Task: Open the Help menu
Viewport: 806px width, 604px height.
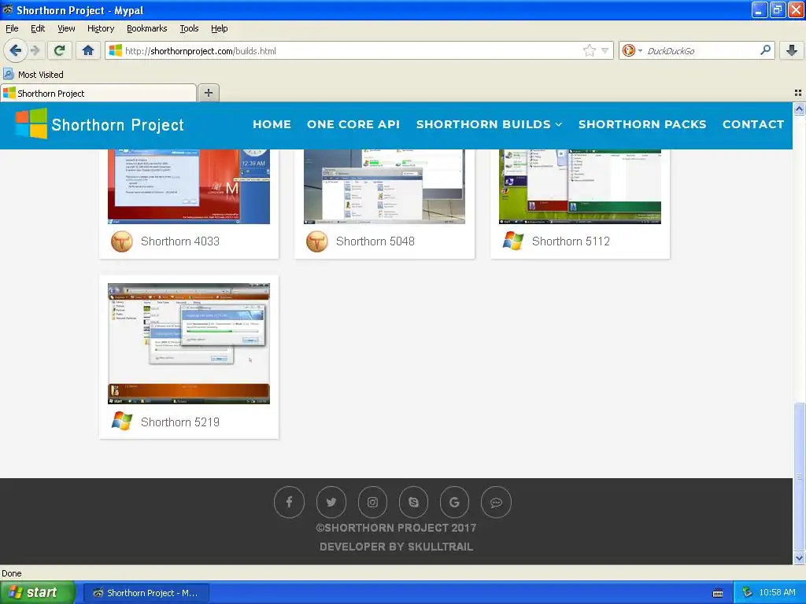Action: 219,28
